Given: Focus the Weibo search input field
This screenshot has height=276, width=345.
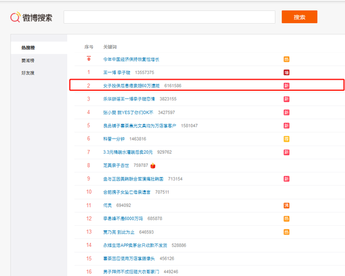Looking at the screenshot, I should click(169, 17).
